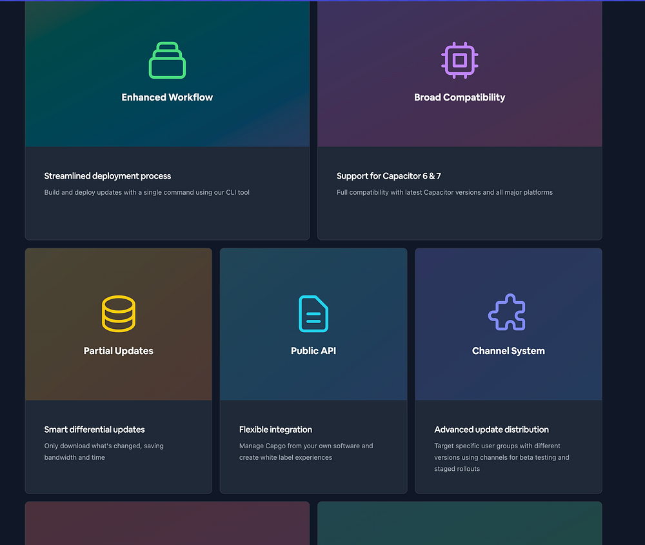Select the Enhanced Workflow heading
Viewport: 645px width, 545px height.
[167, 97]
